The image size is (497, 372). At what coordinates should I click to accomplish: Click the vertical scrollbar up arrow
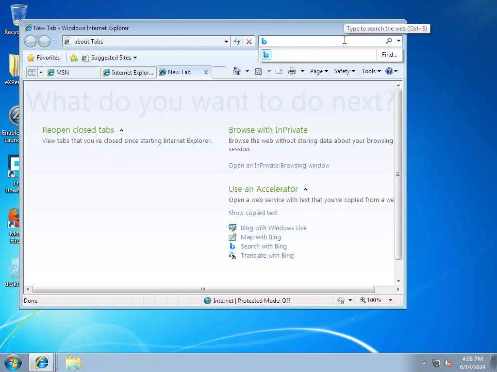398,85
